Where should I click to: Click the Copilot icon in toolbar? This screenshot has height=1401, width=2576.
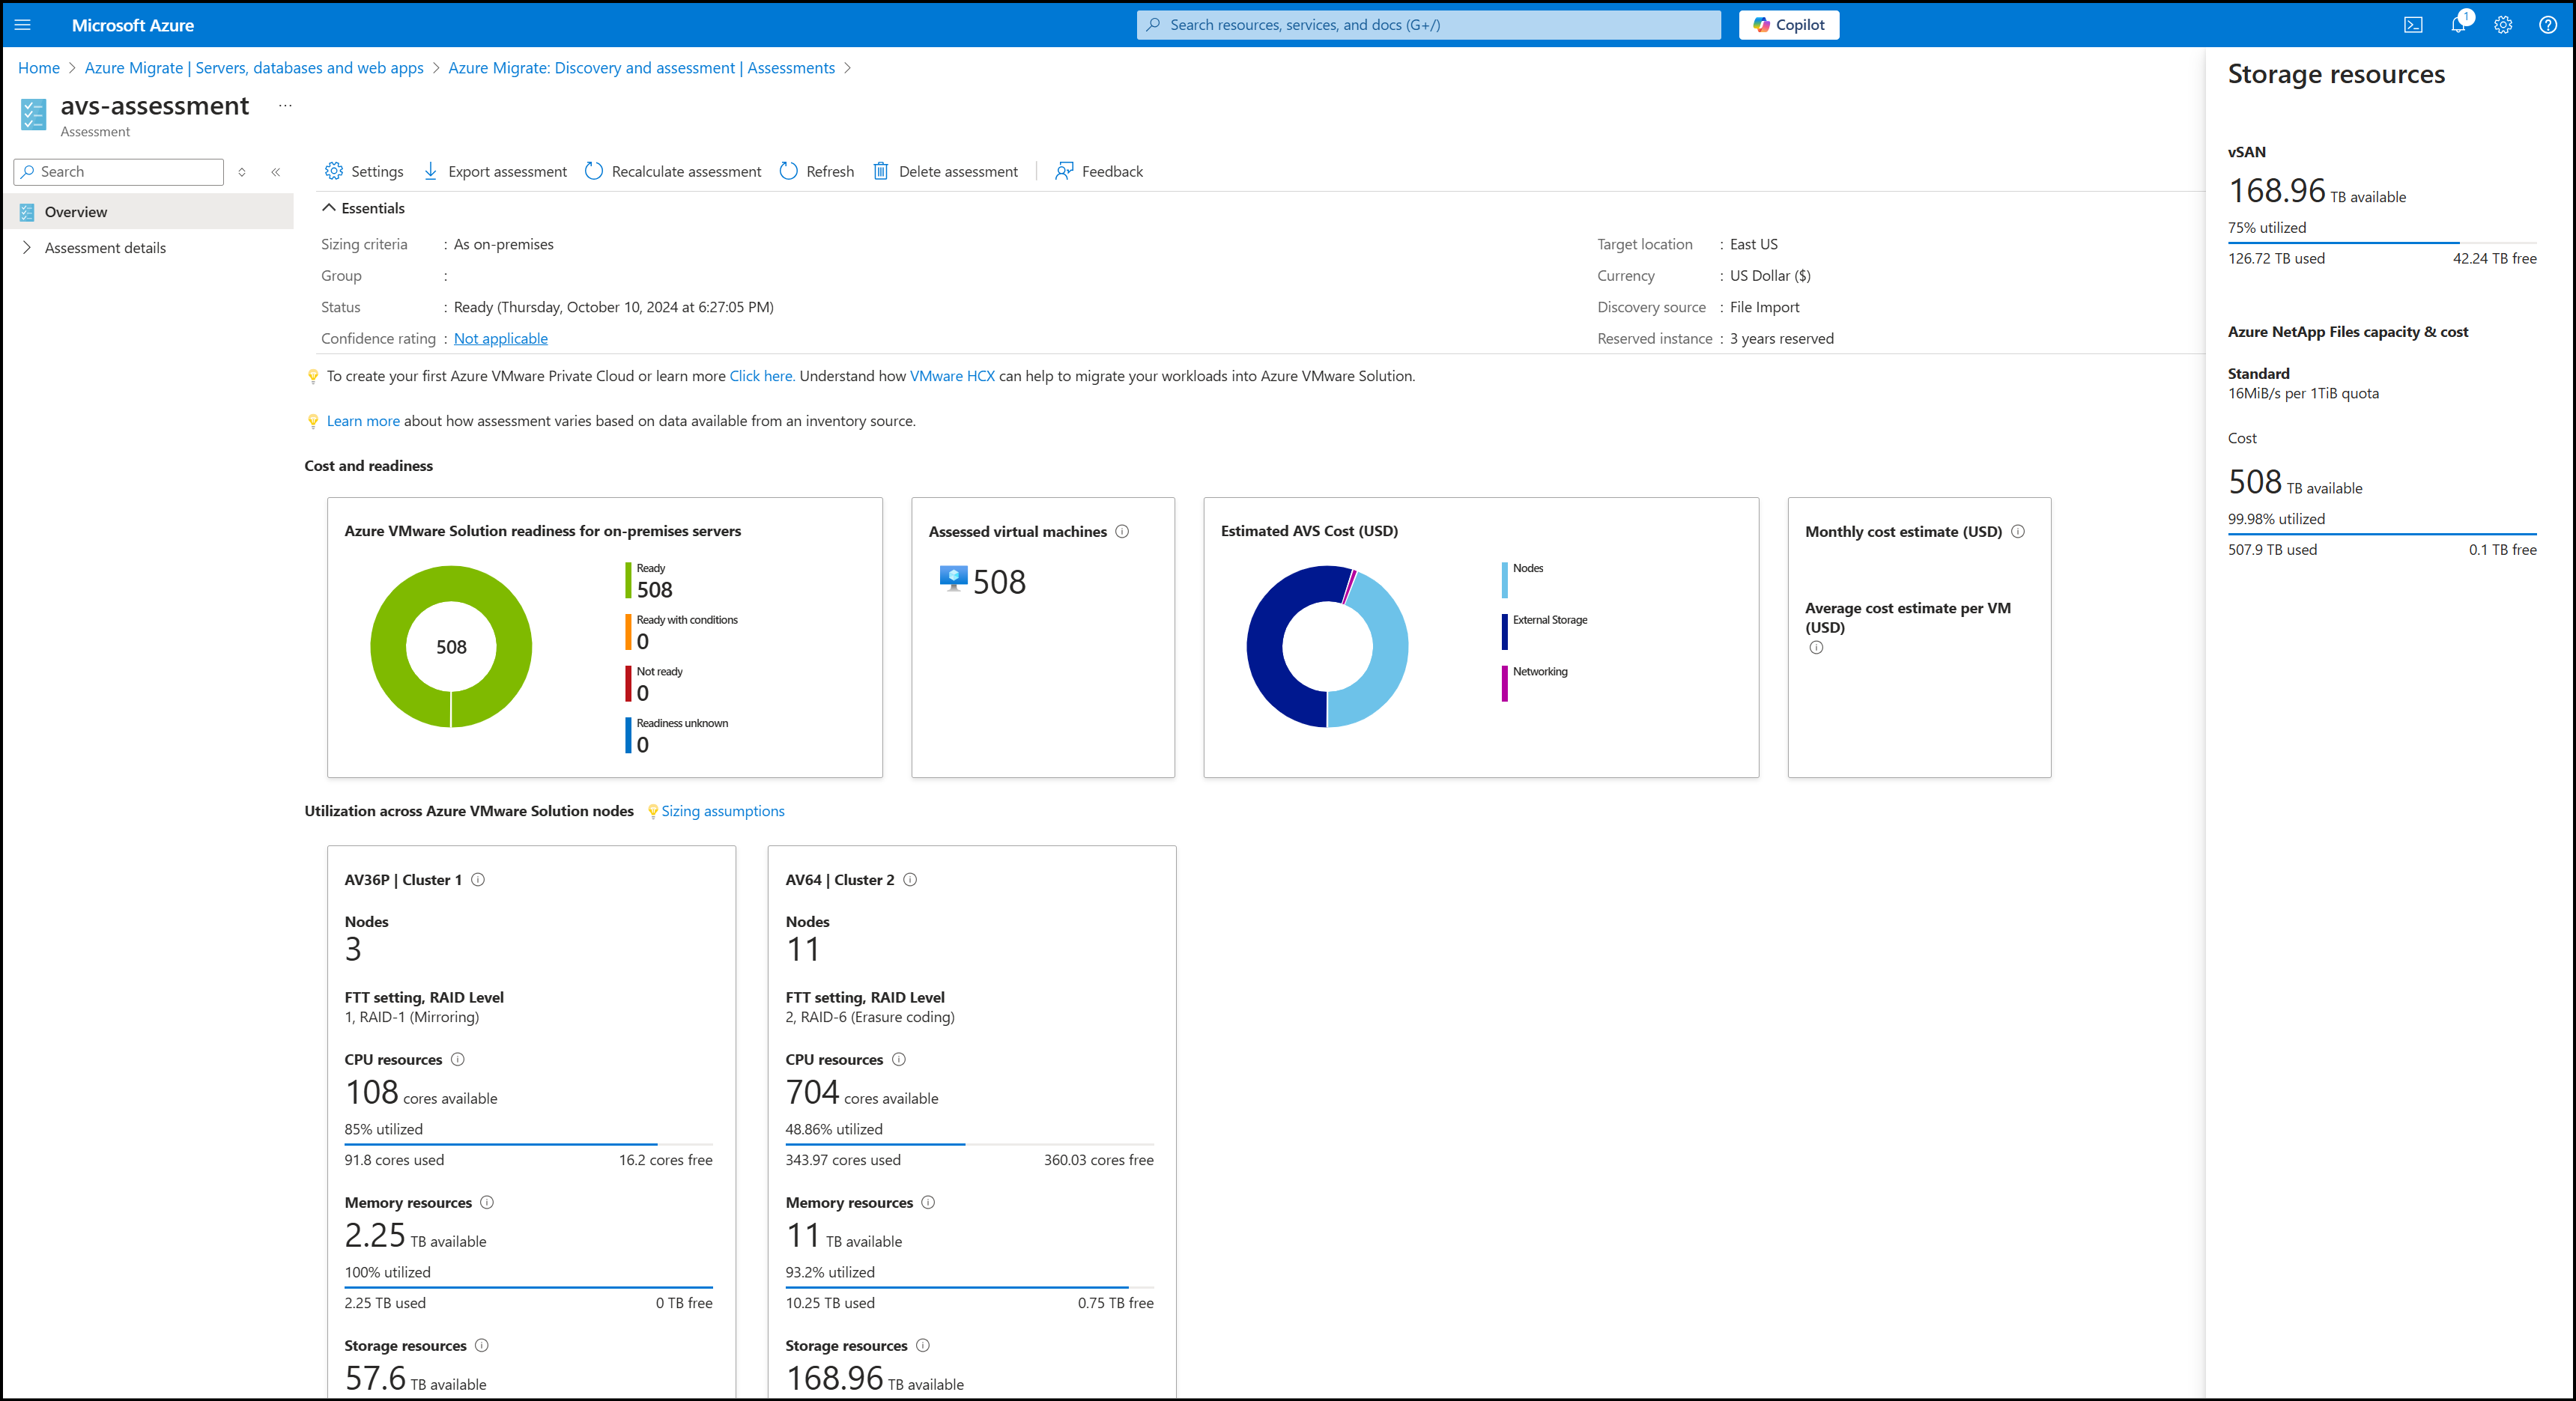[1789, 24]
